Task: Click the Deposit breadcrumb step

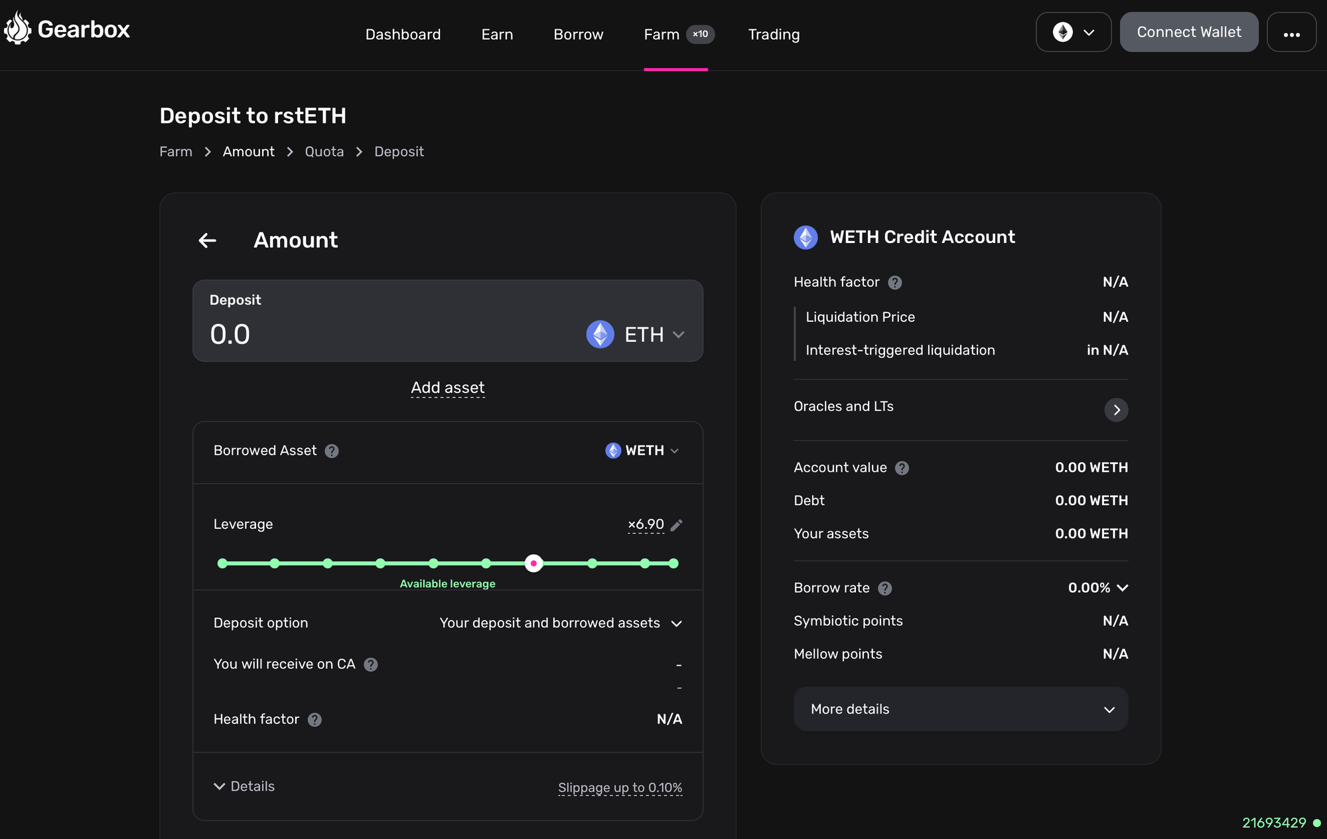Action: click(x=399, y=151)
